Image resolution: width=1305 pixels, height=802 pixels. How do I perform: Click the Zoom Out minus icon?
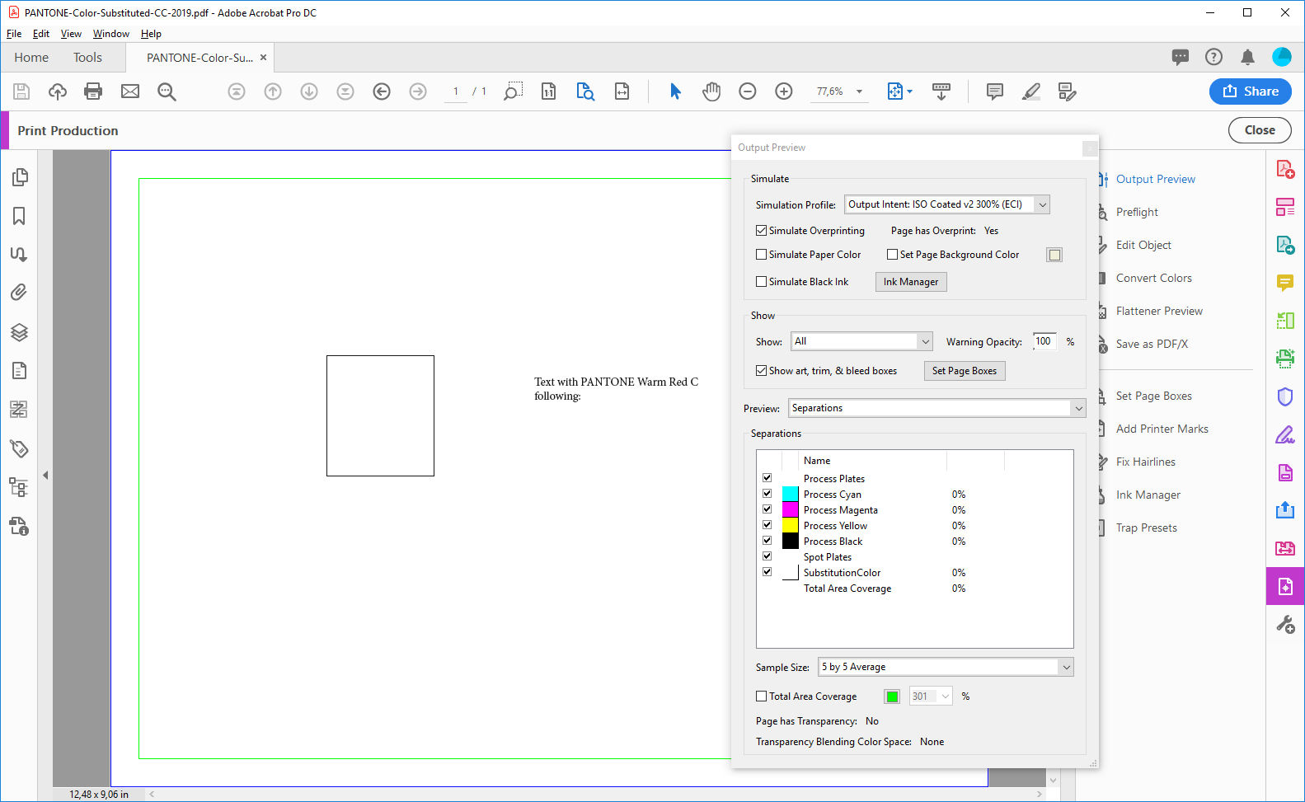tap(748, 91)
